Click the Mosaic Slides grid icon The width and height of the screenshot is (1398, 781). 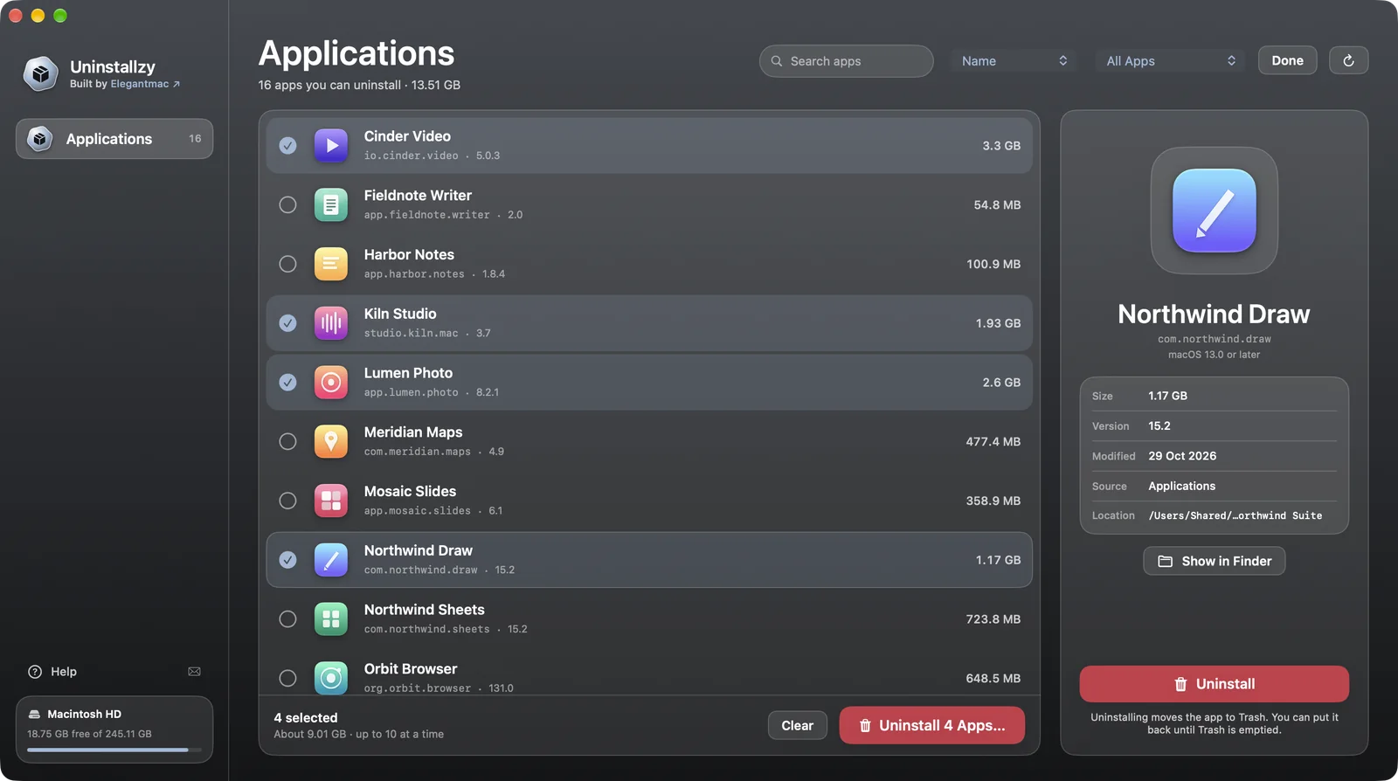(x=331, y=501)
